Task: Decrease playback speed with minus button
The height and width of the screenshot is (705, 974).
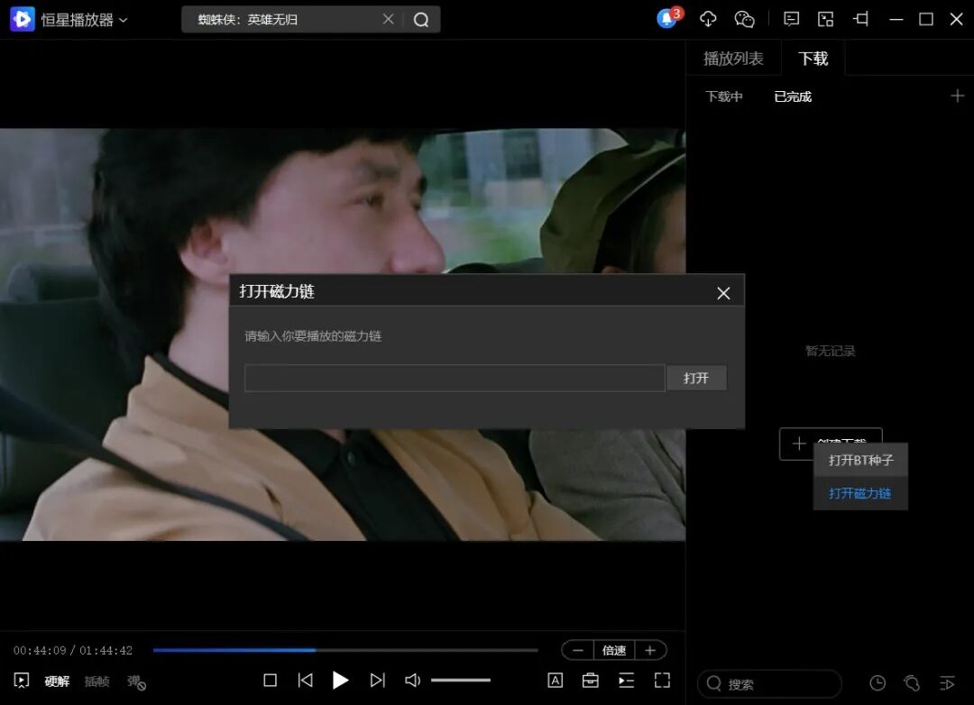Action: (x=578, y=650)
